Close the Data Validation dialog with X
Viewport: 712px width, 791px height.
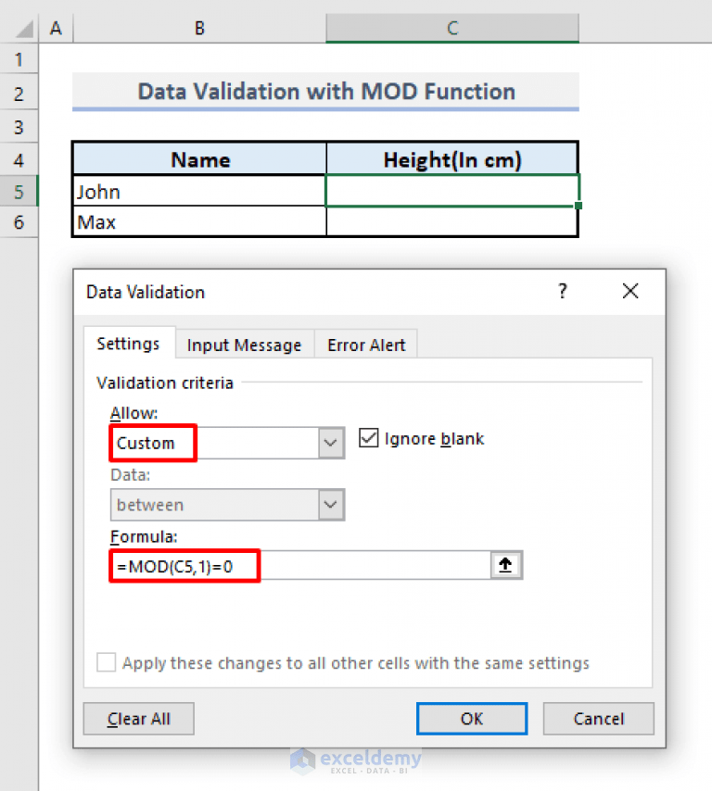tap(630, 291)
